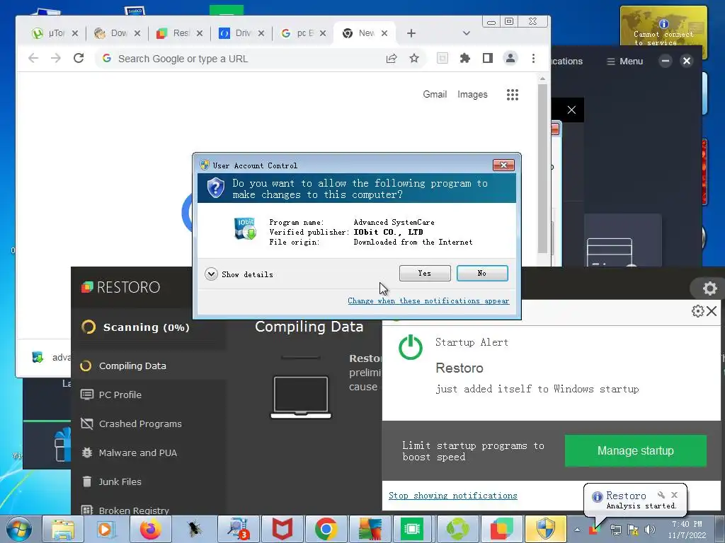Screen dimensions: 725x543
Task: Switch to the Google pc search tab
Action: click(x=303, y=33)
